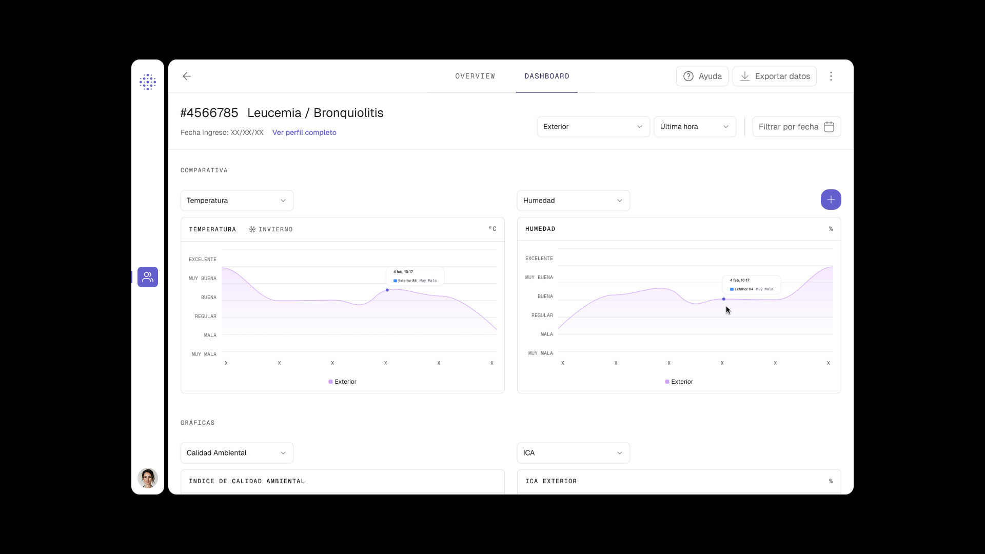Open the calendar icon in date filter
This screenshot has height=554, width=985.
click(829, 127)
